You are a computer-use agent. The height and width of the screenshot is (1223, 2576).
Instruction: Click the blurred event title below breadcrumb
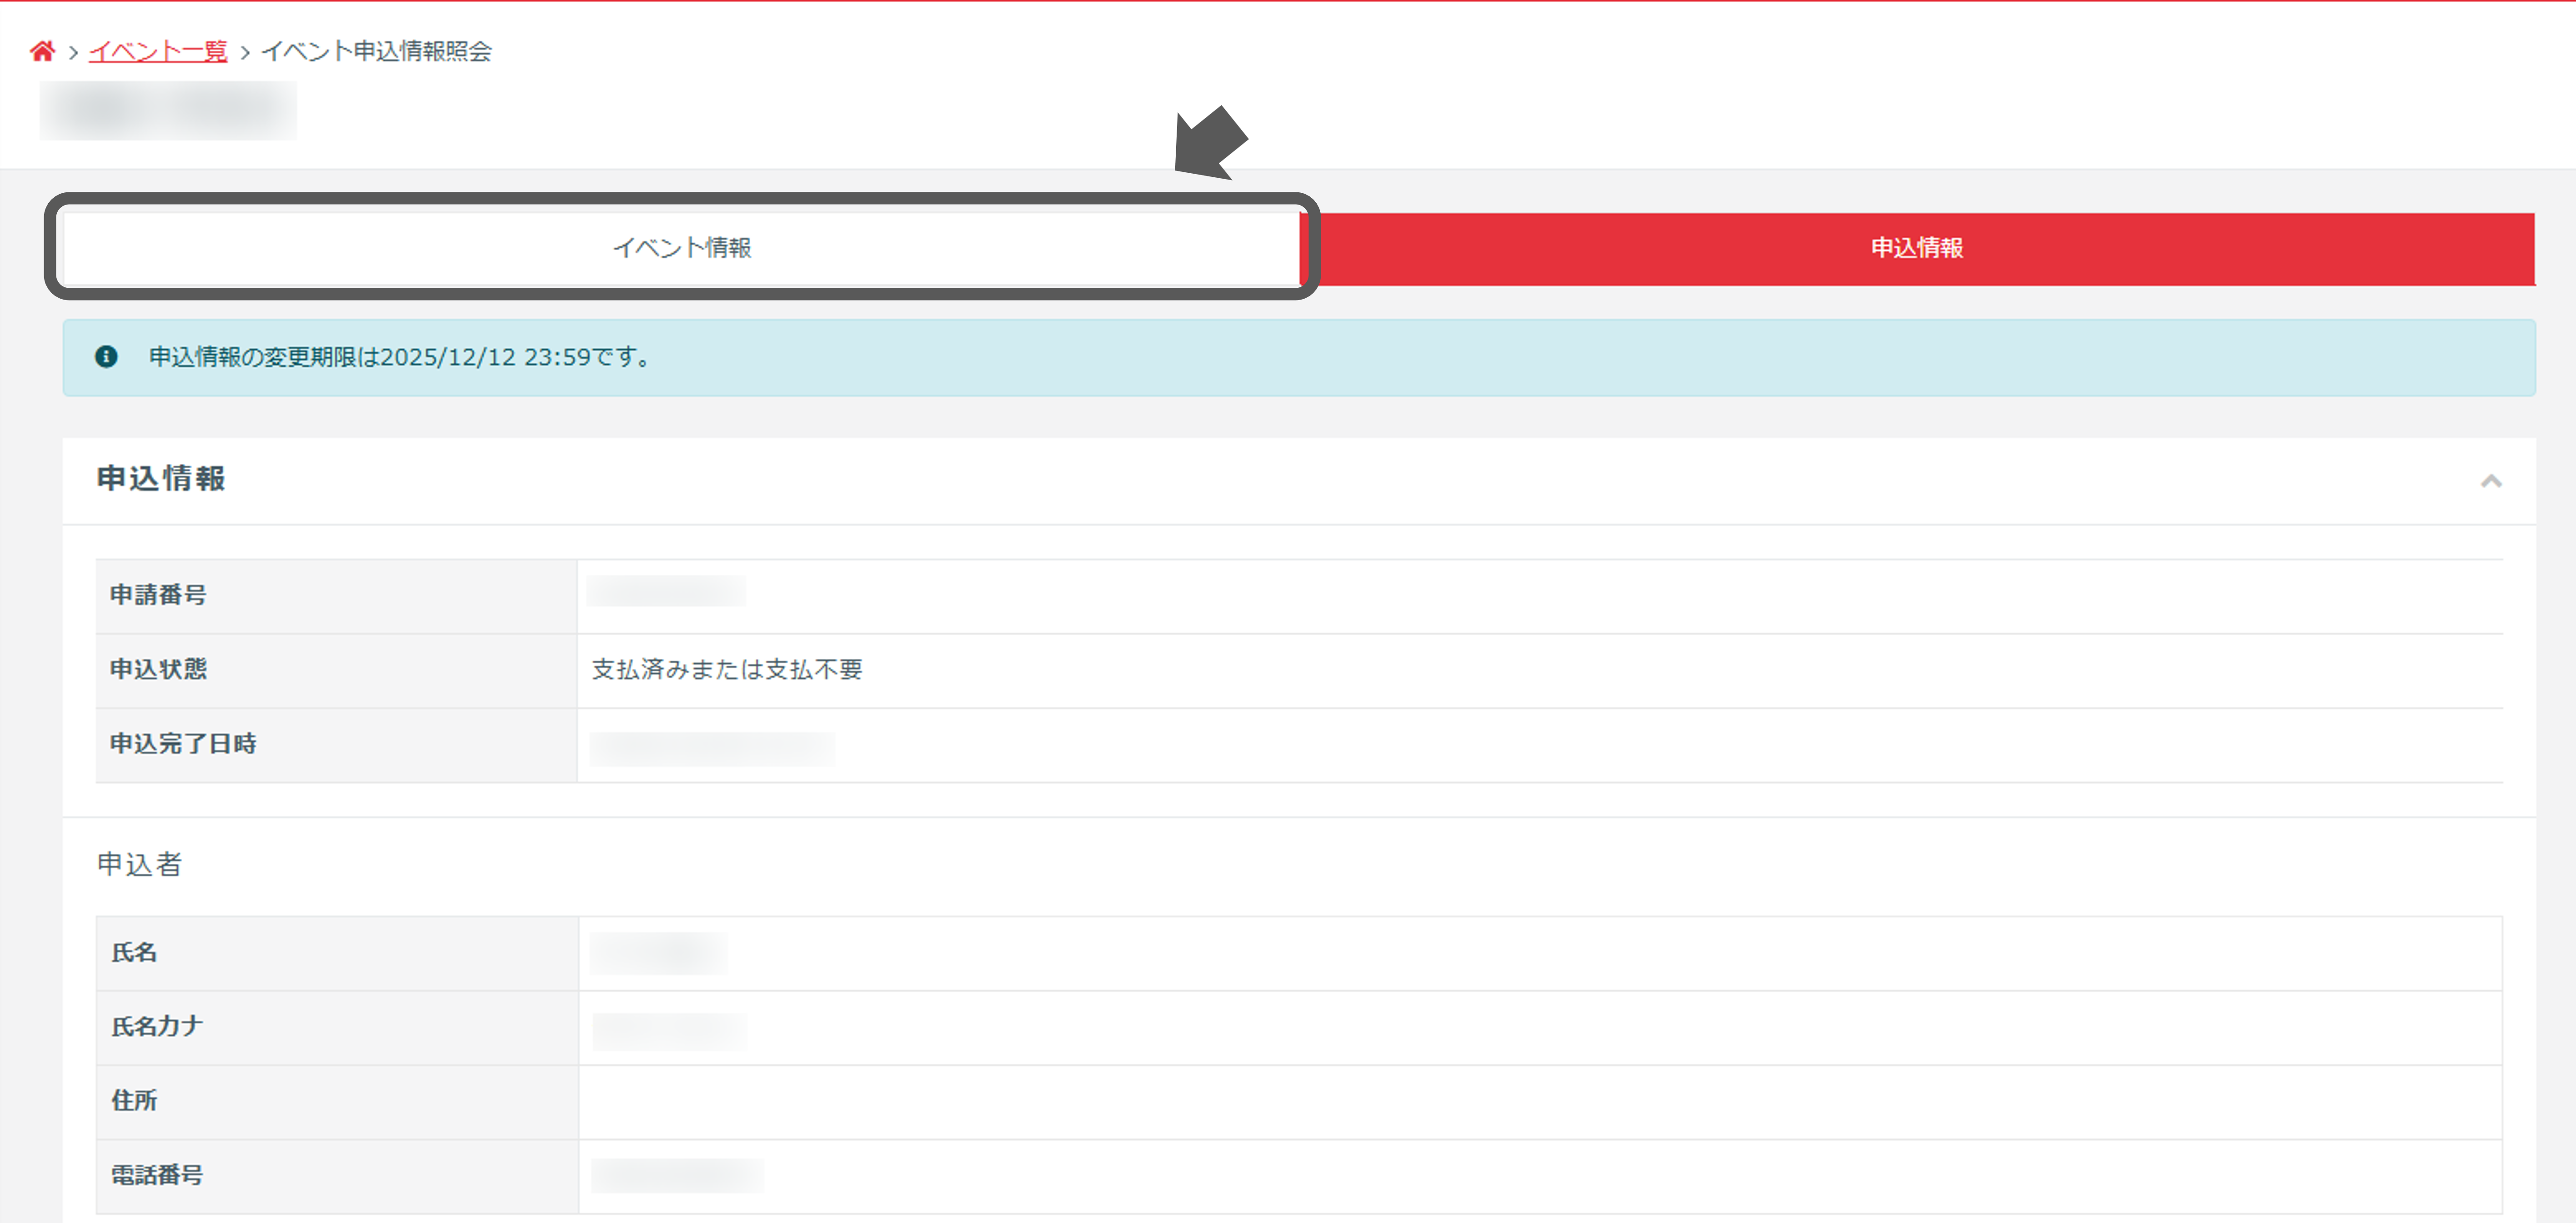click(x=168, y=110)
